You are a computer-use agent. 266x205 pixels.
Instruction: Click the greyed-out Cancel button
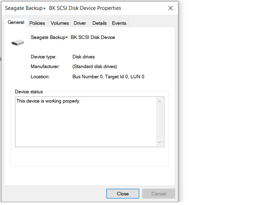click(159, 194)
